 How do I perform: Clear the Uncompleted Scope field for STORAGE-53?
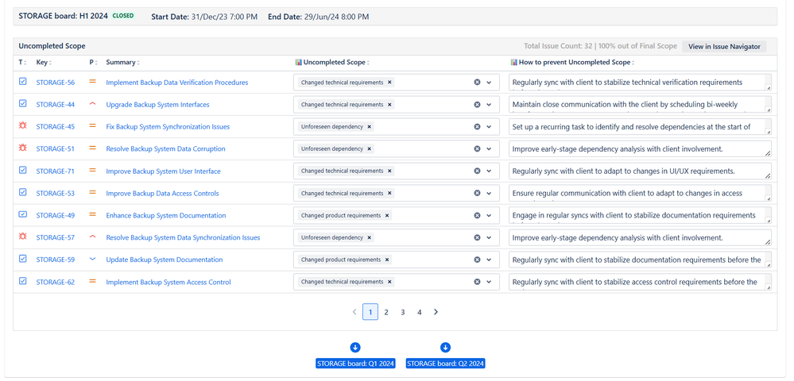pos(477,193)
